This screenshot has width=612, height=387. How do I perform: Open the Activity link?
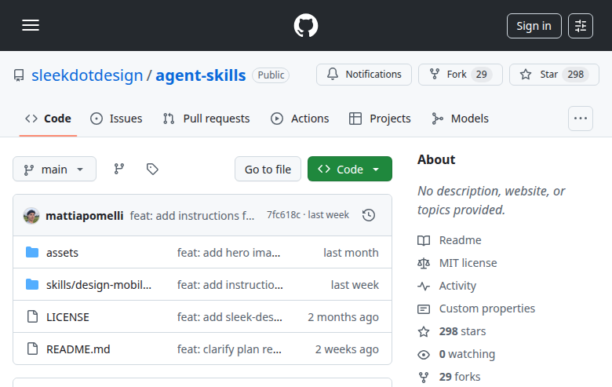[446, 286]
